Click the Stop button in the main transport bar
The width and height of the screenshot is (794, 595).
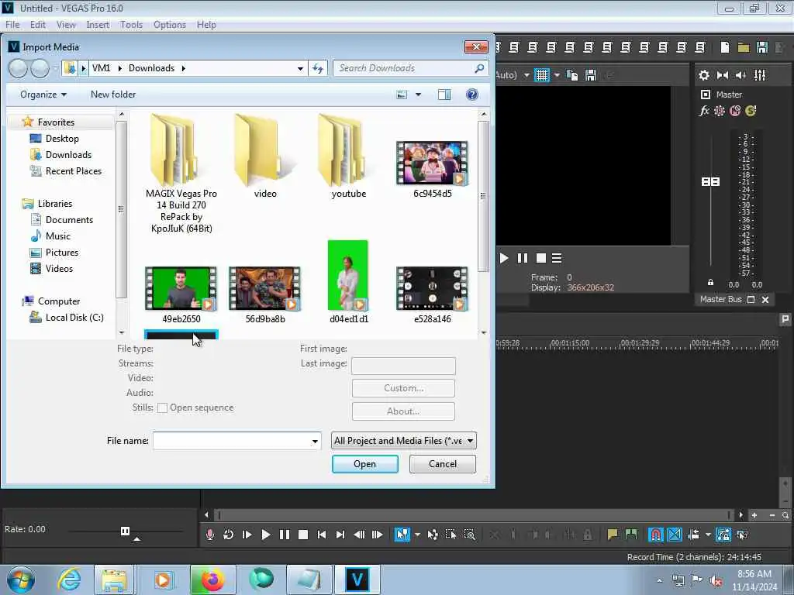click(x=303, y=535)
